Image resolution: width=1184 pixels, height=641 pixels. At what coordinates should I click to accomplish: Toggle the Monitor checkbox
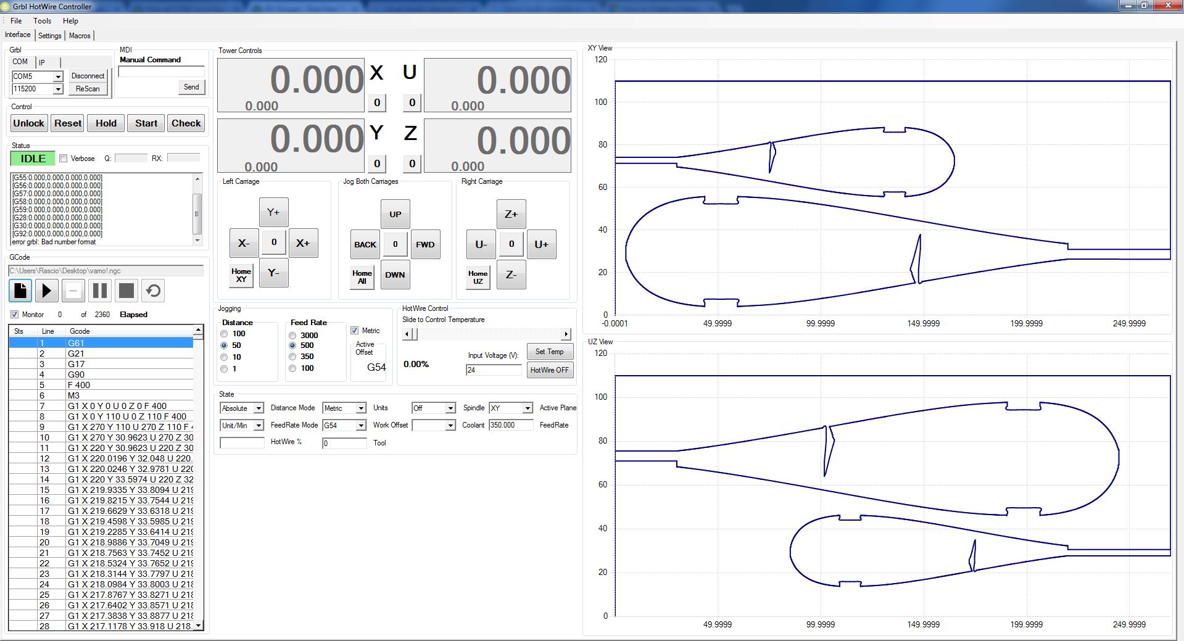tap(14, 315)
